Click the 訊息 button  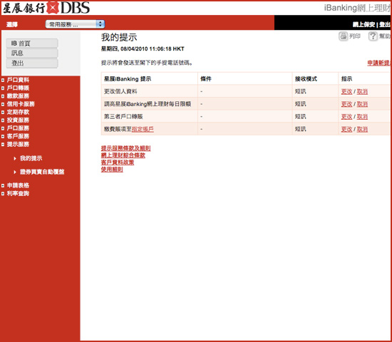point(32,53)
